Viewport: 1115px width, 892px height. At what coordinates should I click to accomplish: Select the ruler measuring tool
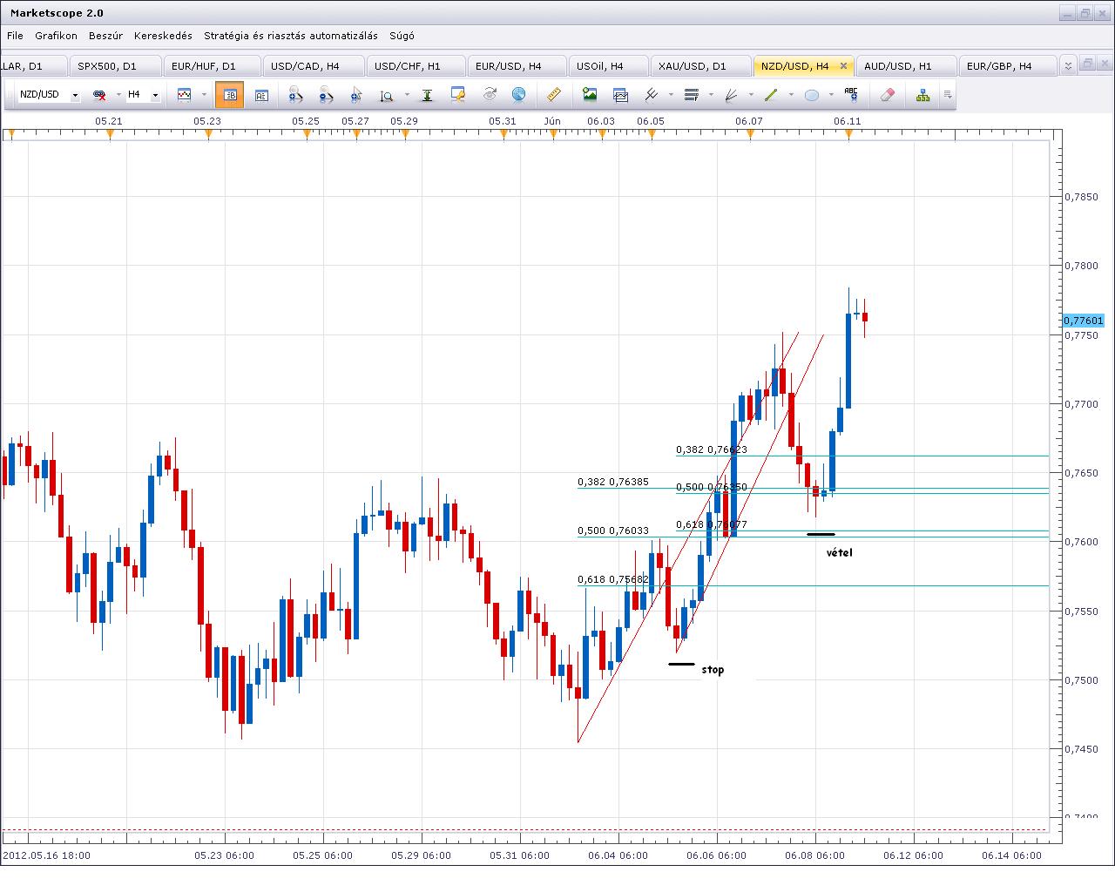(553, 95)
